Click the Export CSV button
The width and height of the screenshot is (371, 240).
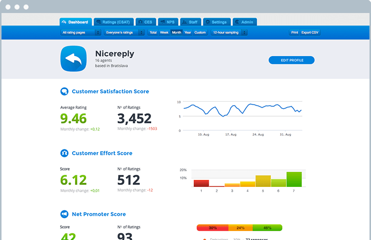pos(310,33)
